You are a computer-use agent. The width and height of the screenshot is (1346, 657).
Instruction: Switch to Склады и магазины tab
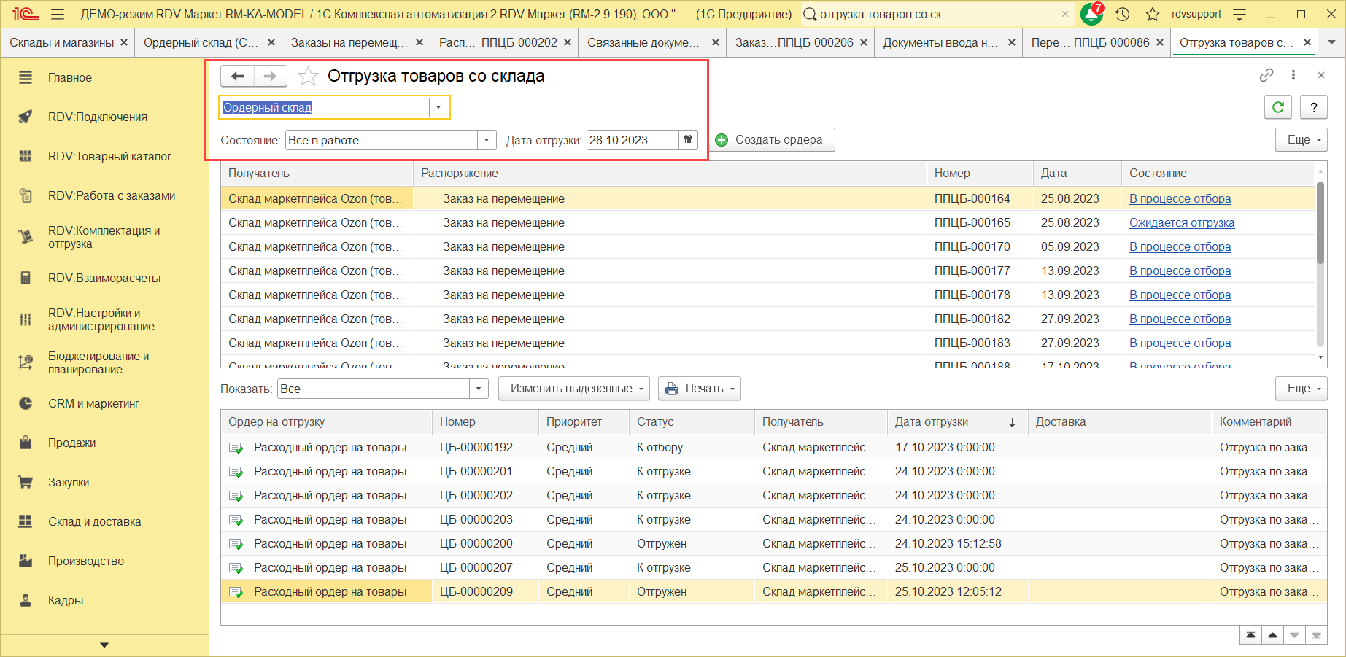(61, 42)
